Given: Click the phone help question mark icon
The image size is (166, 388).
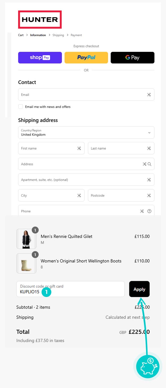Looking at the screenshot, I should [149, 211].
